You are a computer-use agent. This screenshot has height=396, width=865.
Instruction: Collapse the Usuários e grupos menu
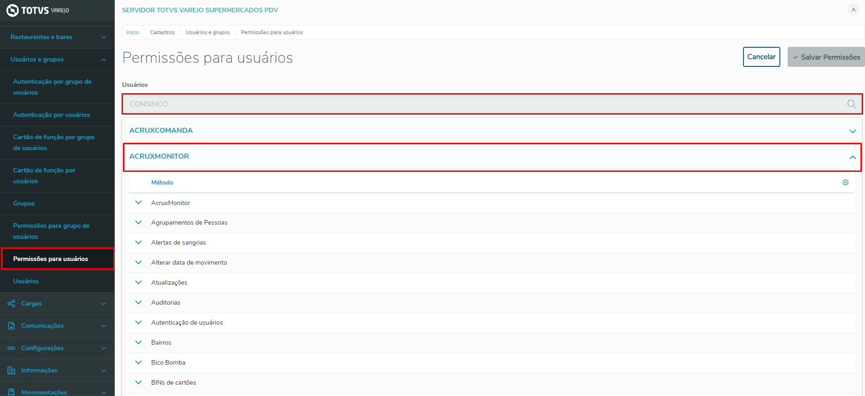(x=57, y=59)
